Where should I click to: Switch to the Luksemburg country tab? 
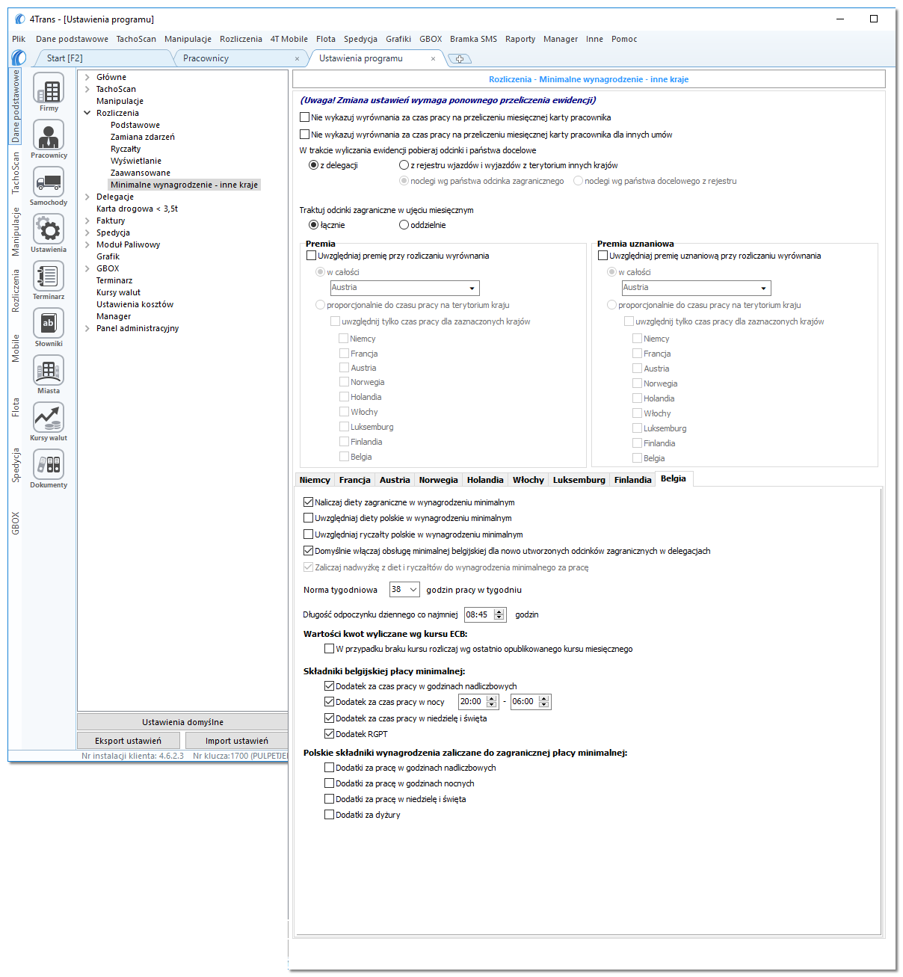pos(579,480)
